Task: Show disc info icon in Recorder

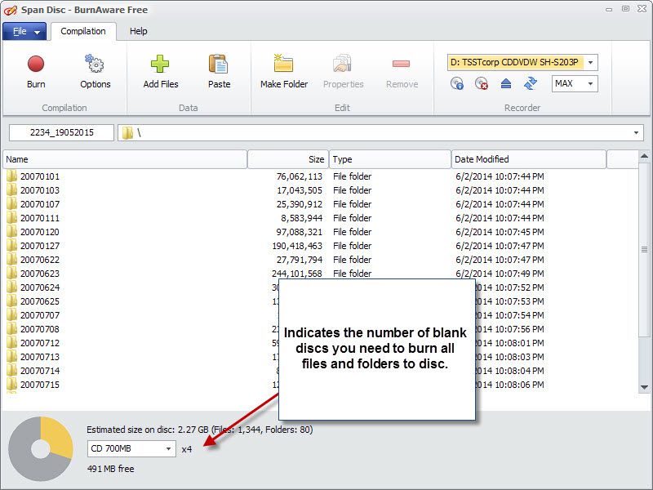Action: (x=457, y=84)
